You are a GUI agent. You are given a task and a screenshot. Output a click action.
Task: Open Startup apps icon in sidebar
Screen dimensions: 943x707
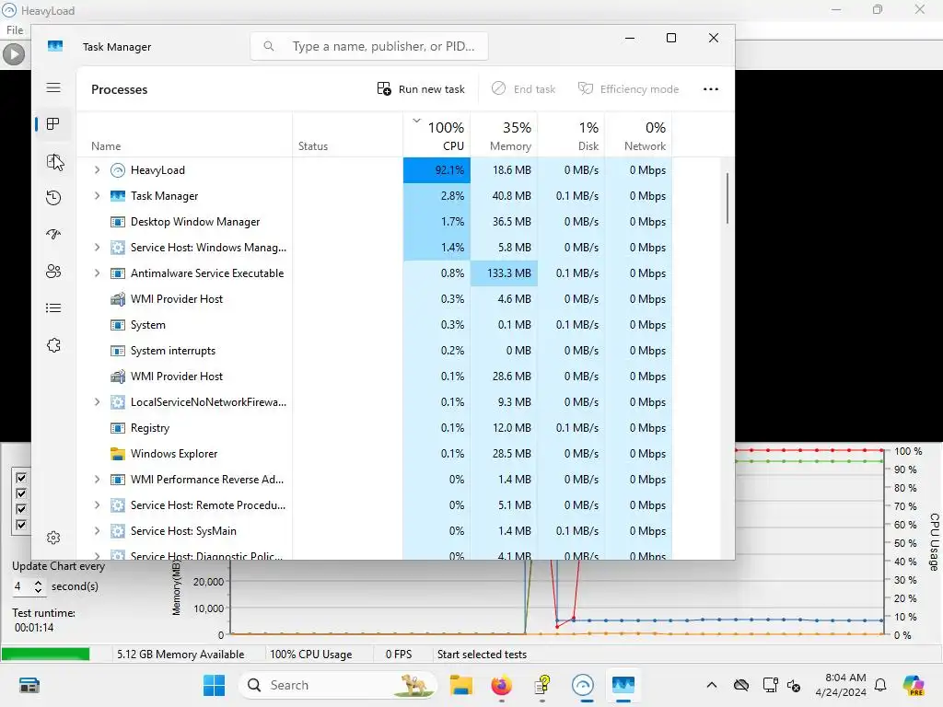coord(53,235)
